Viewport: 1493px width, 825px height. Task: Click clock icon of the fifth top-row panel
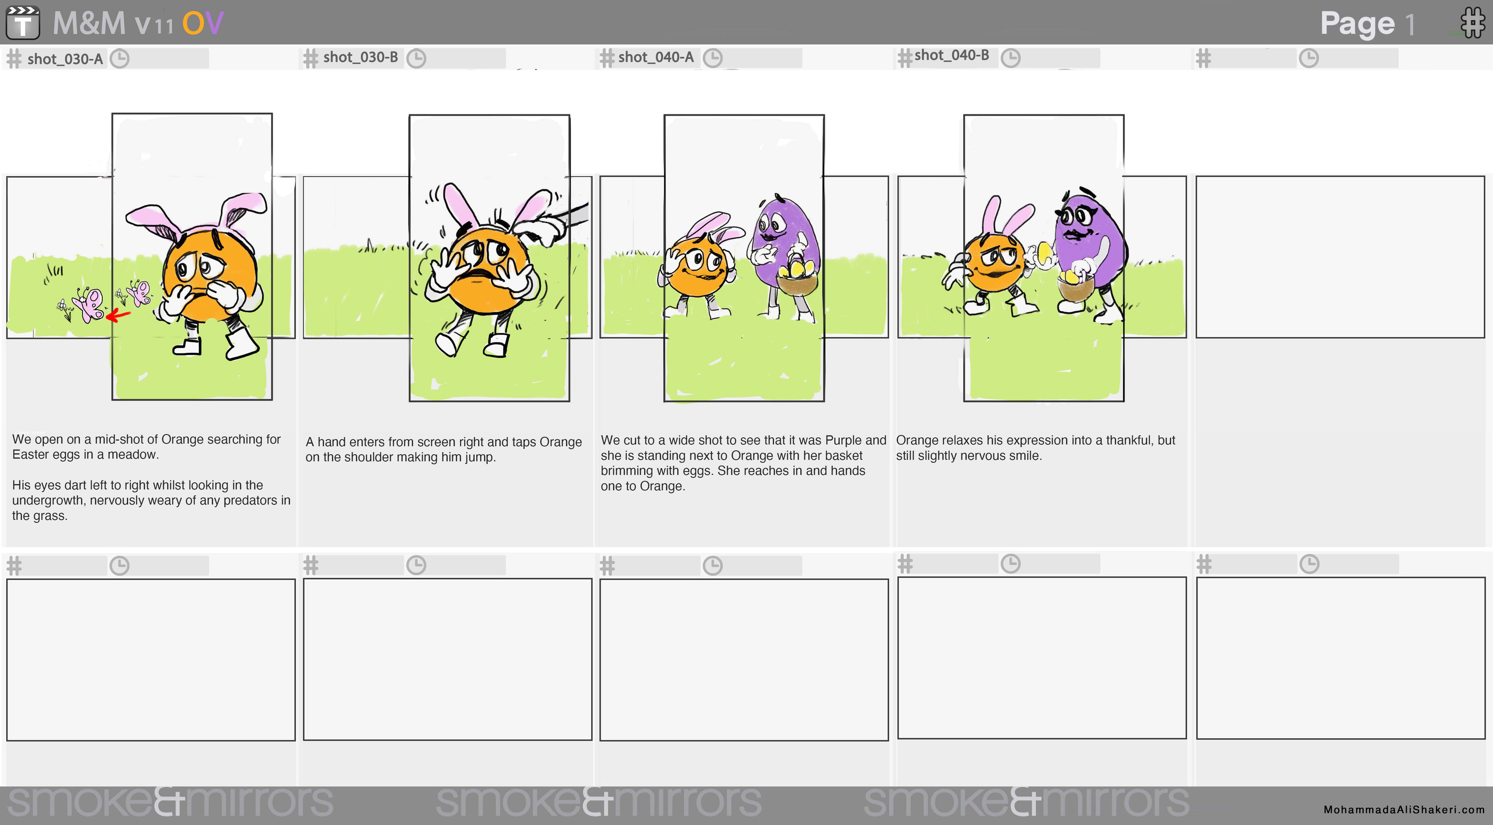[1309, 58]
